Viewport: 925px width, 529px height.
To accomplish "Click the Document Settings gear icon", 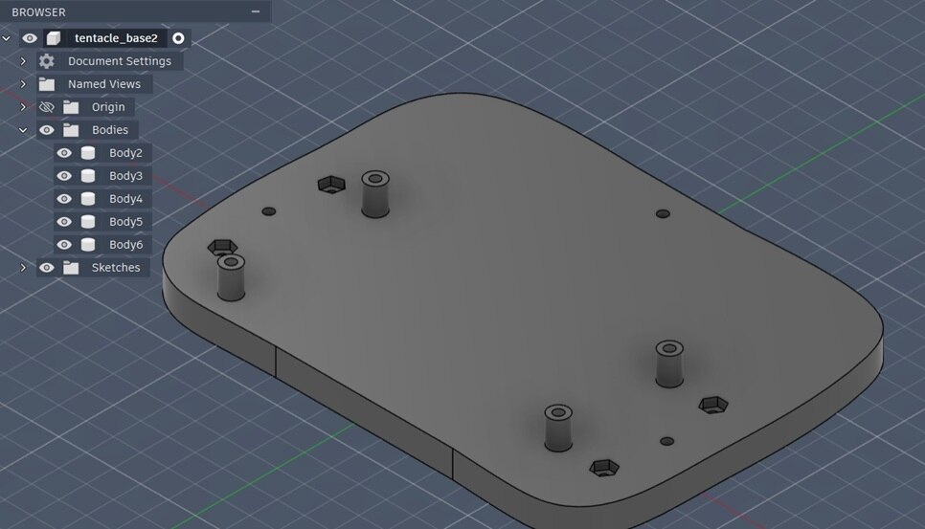I will coord(47,61).
